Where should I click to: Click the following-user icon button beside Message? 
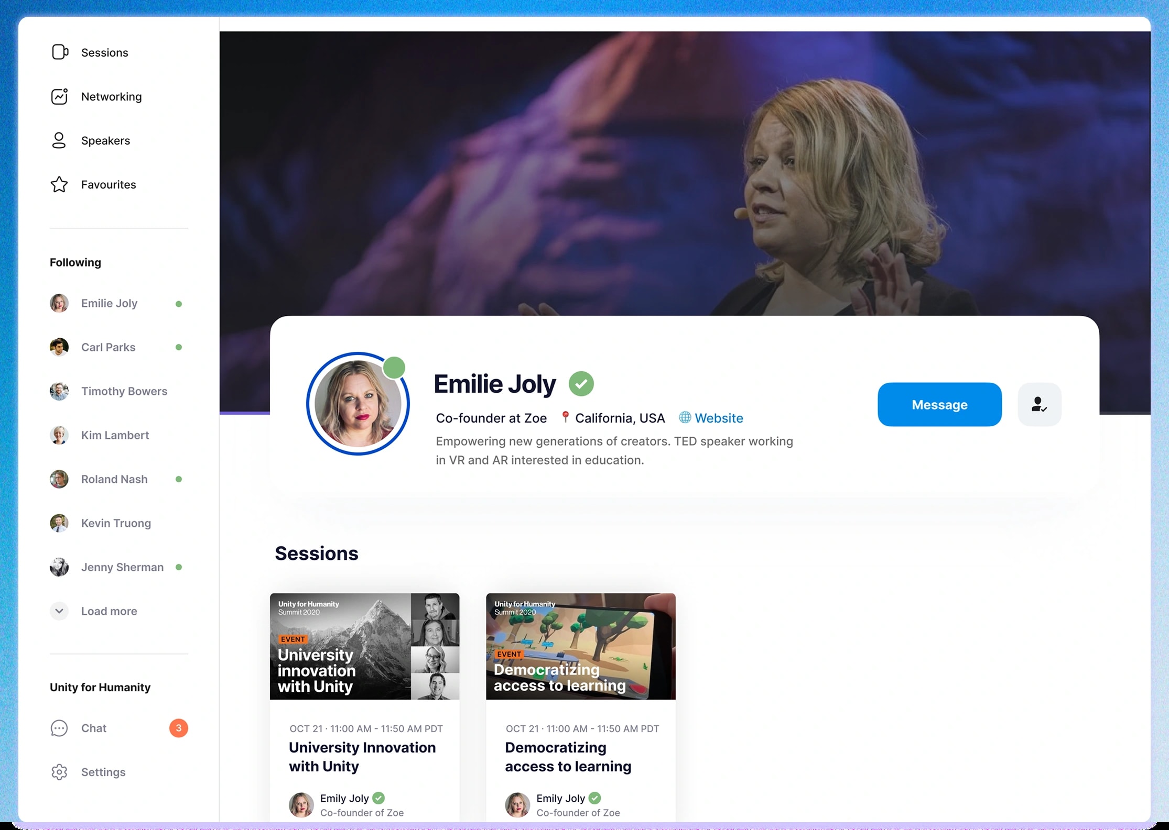[x=1040, y=404]
